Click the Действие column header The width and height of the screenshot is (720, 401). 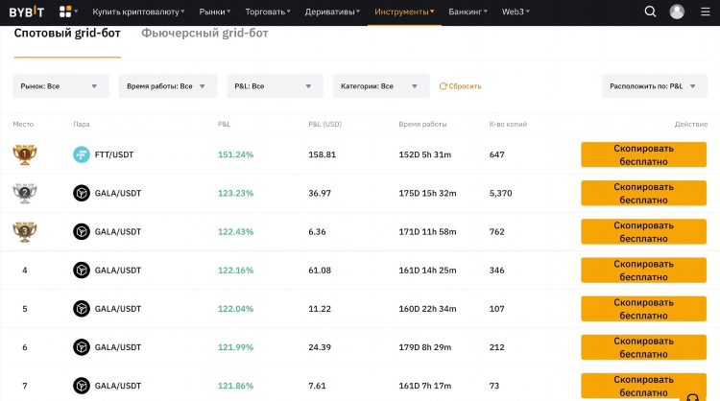pyautogui.click(x=691, y=124)
